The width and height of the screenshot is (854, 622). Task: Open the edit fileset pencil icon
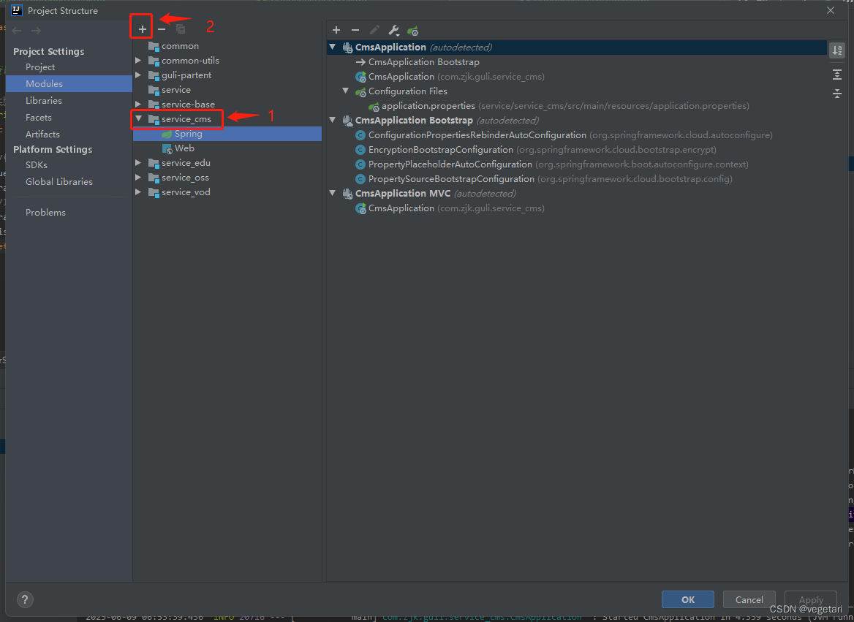374,30
